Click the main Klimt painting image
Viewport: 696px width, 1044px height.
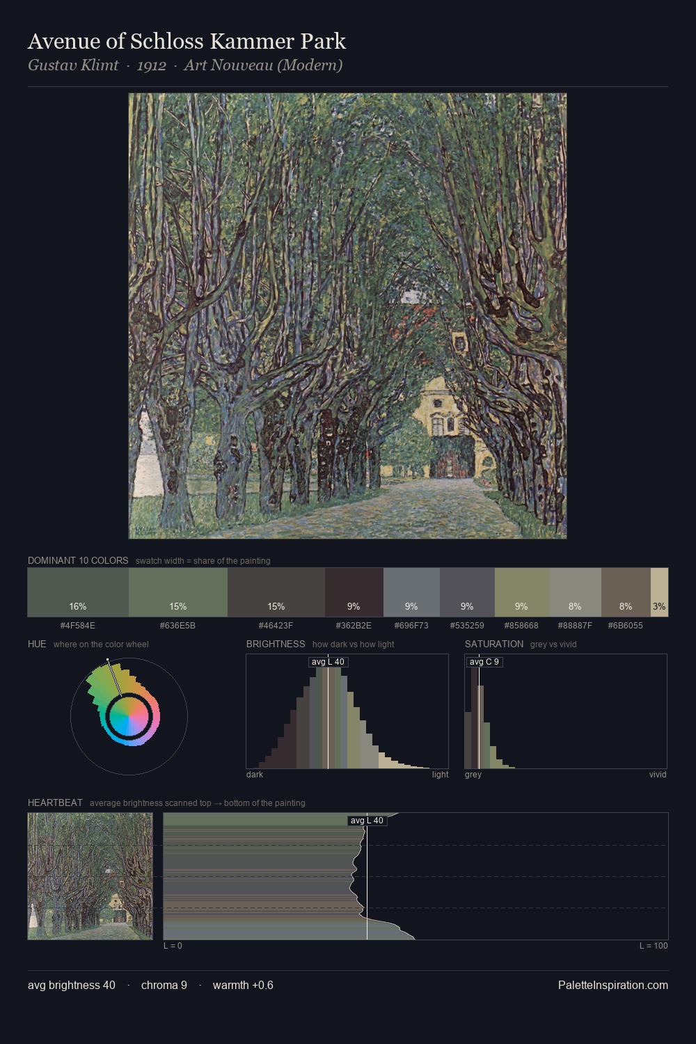pos(347,316)
